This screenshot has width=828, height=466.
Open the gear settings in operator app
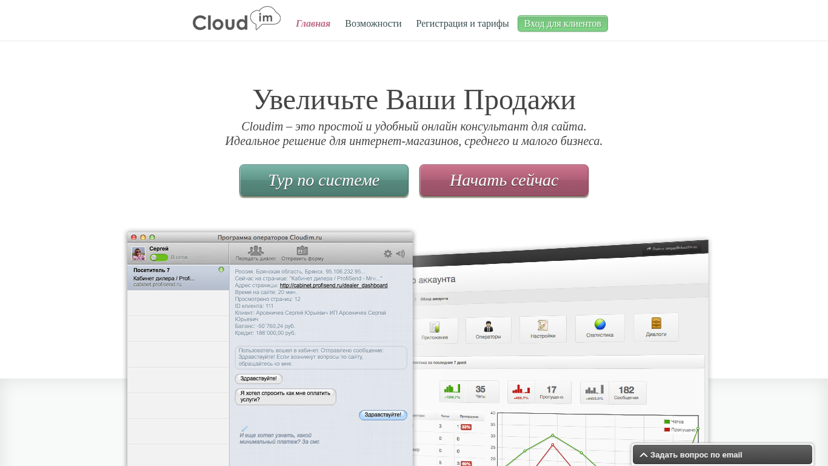[x=388, y=254]
